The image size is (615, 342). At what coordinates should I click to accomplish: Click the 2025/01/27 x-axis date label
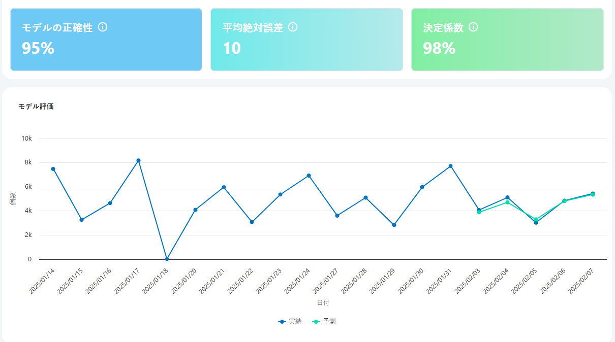(326, 280)
